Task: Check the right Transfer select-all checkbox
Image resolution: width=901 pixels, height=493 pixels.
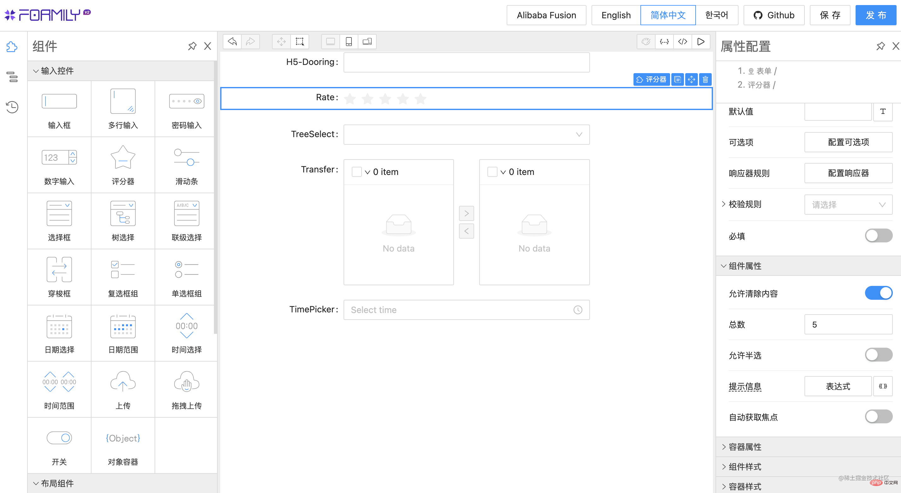Action: click(x=492, y=172)
